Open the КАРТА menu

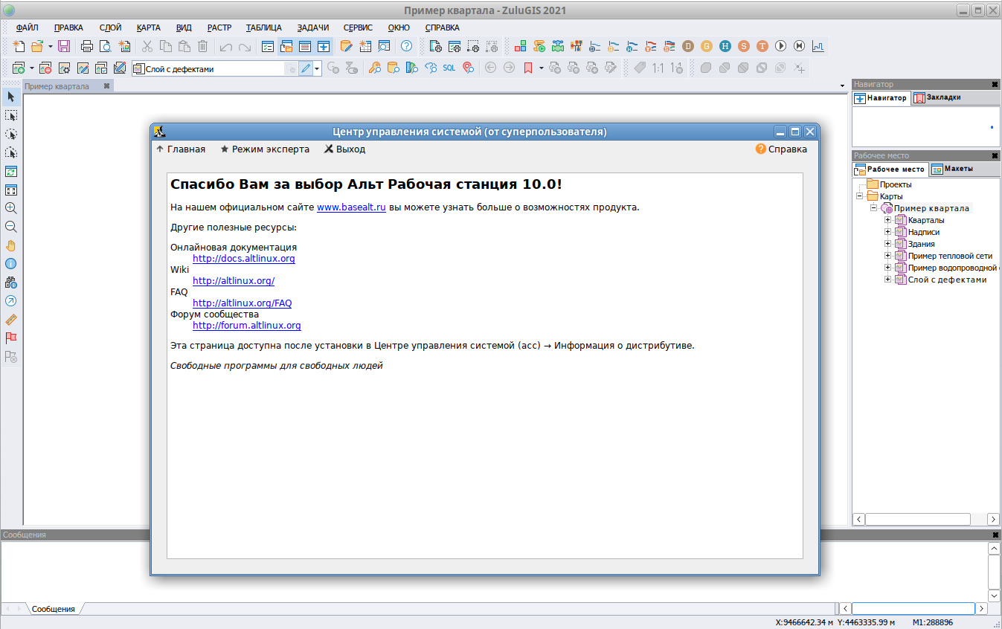[148, 28]
